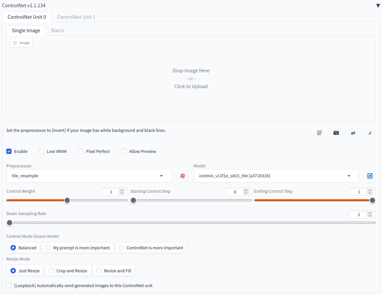The image size is (382, 295).
Task: Collapse the ControlNet panel triangle
Action: tap(378, 6)
